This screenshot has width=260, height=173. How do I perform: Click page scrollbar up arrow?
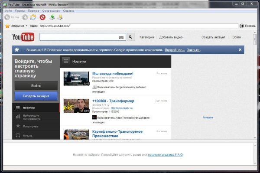point(255,32)
